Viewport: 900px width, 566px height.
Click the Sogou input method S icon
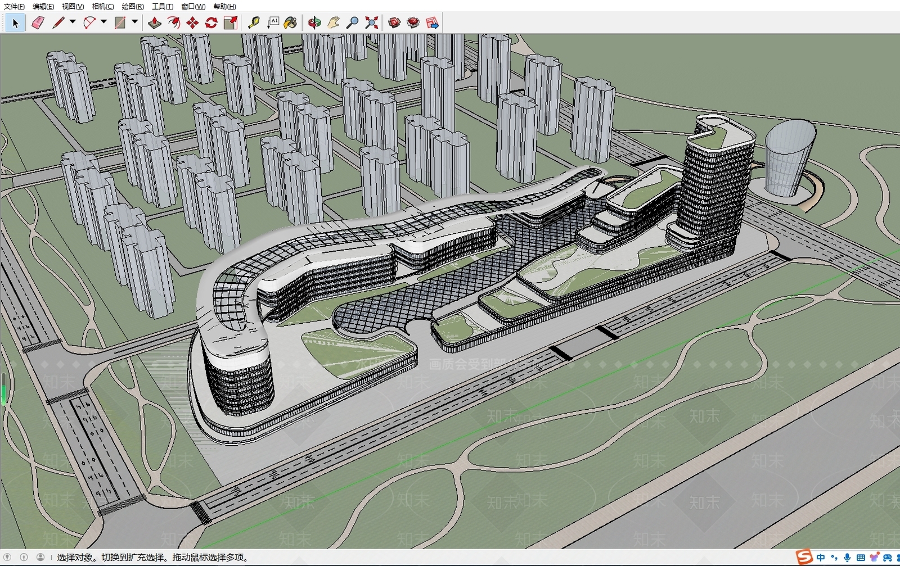pyautogui.click(x=804, y=556)
